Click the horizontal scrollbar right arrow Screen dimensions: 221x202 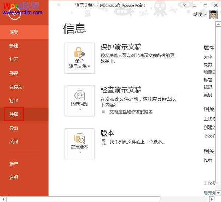coord(212,199)
